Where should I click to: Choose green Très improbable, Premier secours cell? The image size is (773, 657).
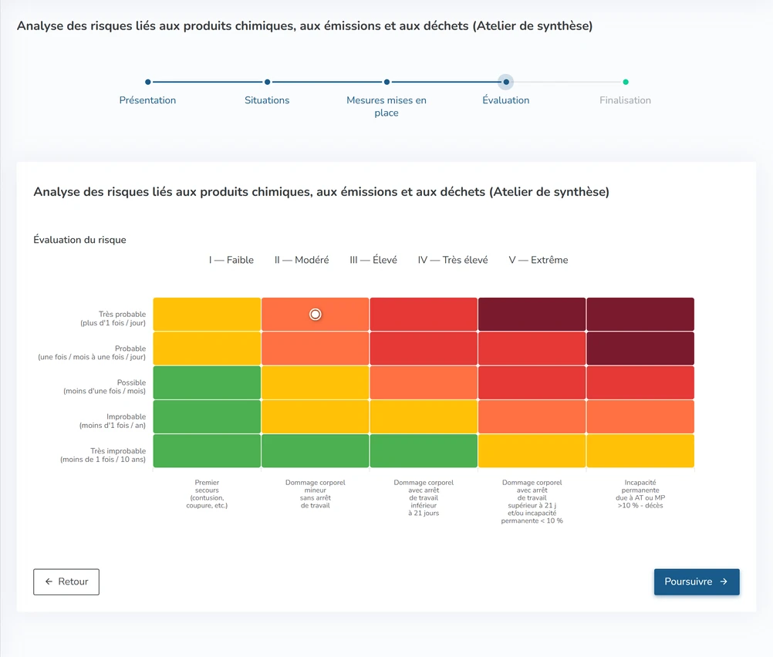click(207, 450)
